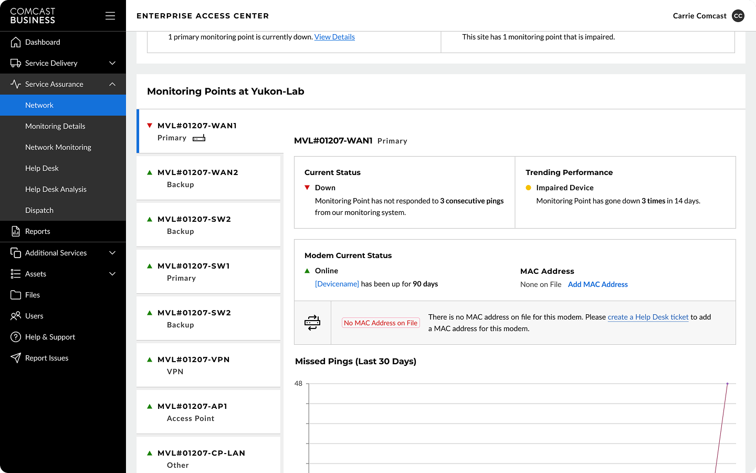Image resolution: width=756 pixels, height=473 pixels.
Task: Open Monitoring Details in the sidebar
Action: [63, 126]
